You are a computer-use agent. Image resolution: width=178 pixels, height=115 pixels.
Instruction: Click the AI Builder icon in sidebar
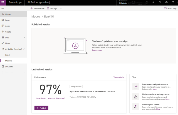3,49
